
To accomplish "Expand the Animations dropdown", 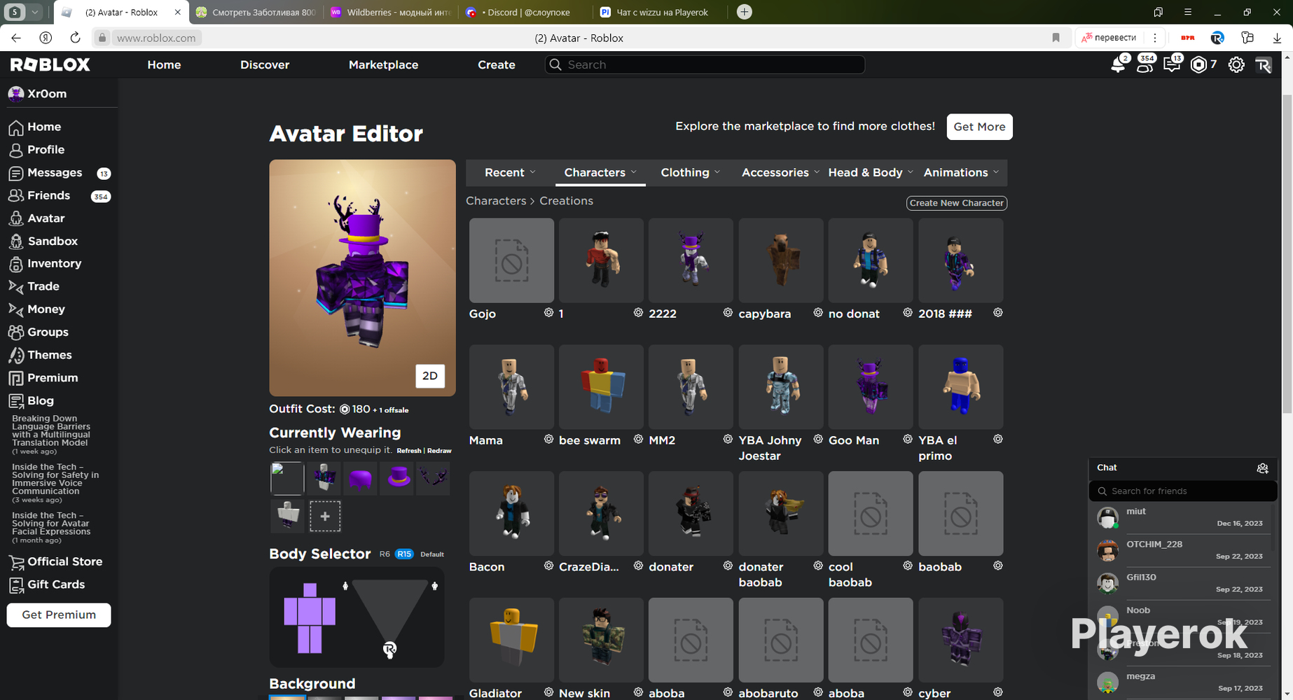I will (961, 172).
